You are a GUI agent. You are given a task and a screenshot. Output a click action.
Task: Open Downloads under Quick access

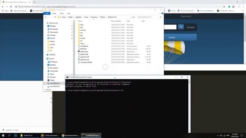pyautogui.click(x=54, y=29)
